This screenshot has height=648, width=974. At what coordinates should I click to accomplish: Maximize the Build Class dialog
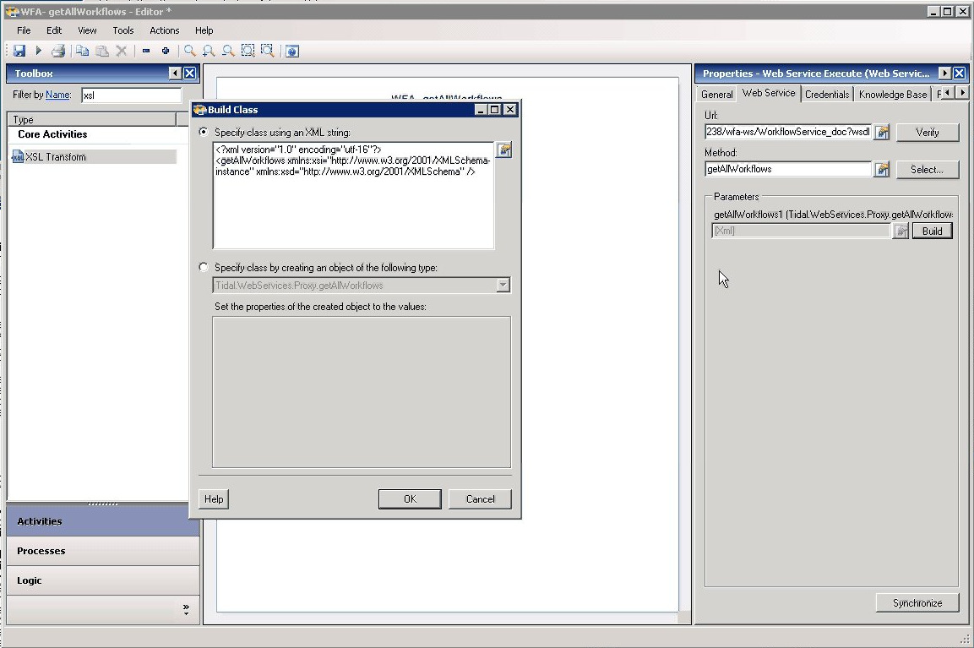tap(495, 109)
